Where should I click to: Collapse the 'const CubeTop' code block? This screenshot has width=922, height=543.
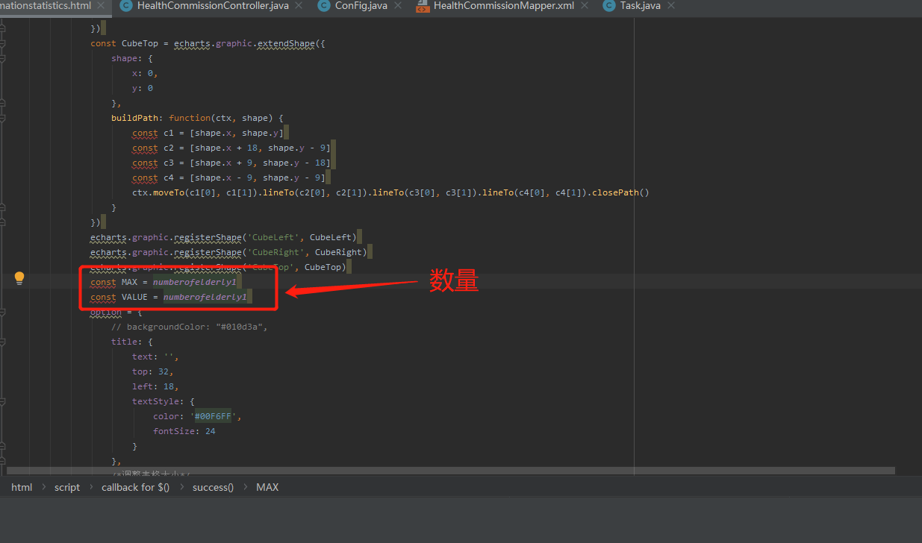pos(4,43)
